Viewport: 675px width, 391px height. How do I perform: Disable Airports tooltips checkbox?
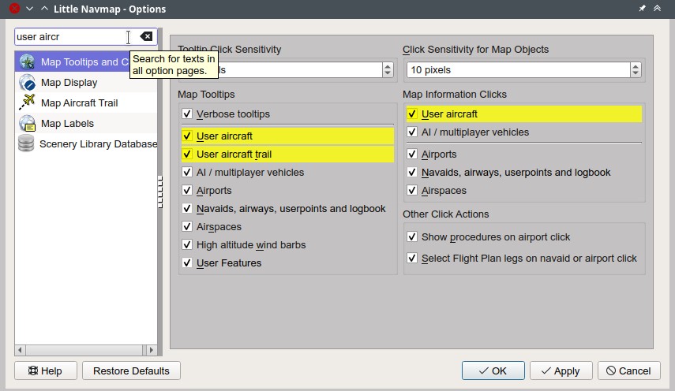[x=187, y=190]
